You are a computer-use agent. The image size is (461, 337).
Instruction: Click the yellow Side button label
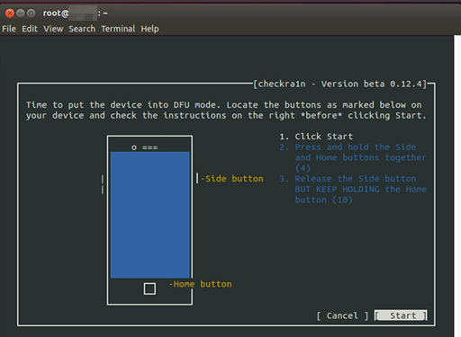[x=232, y=179]
